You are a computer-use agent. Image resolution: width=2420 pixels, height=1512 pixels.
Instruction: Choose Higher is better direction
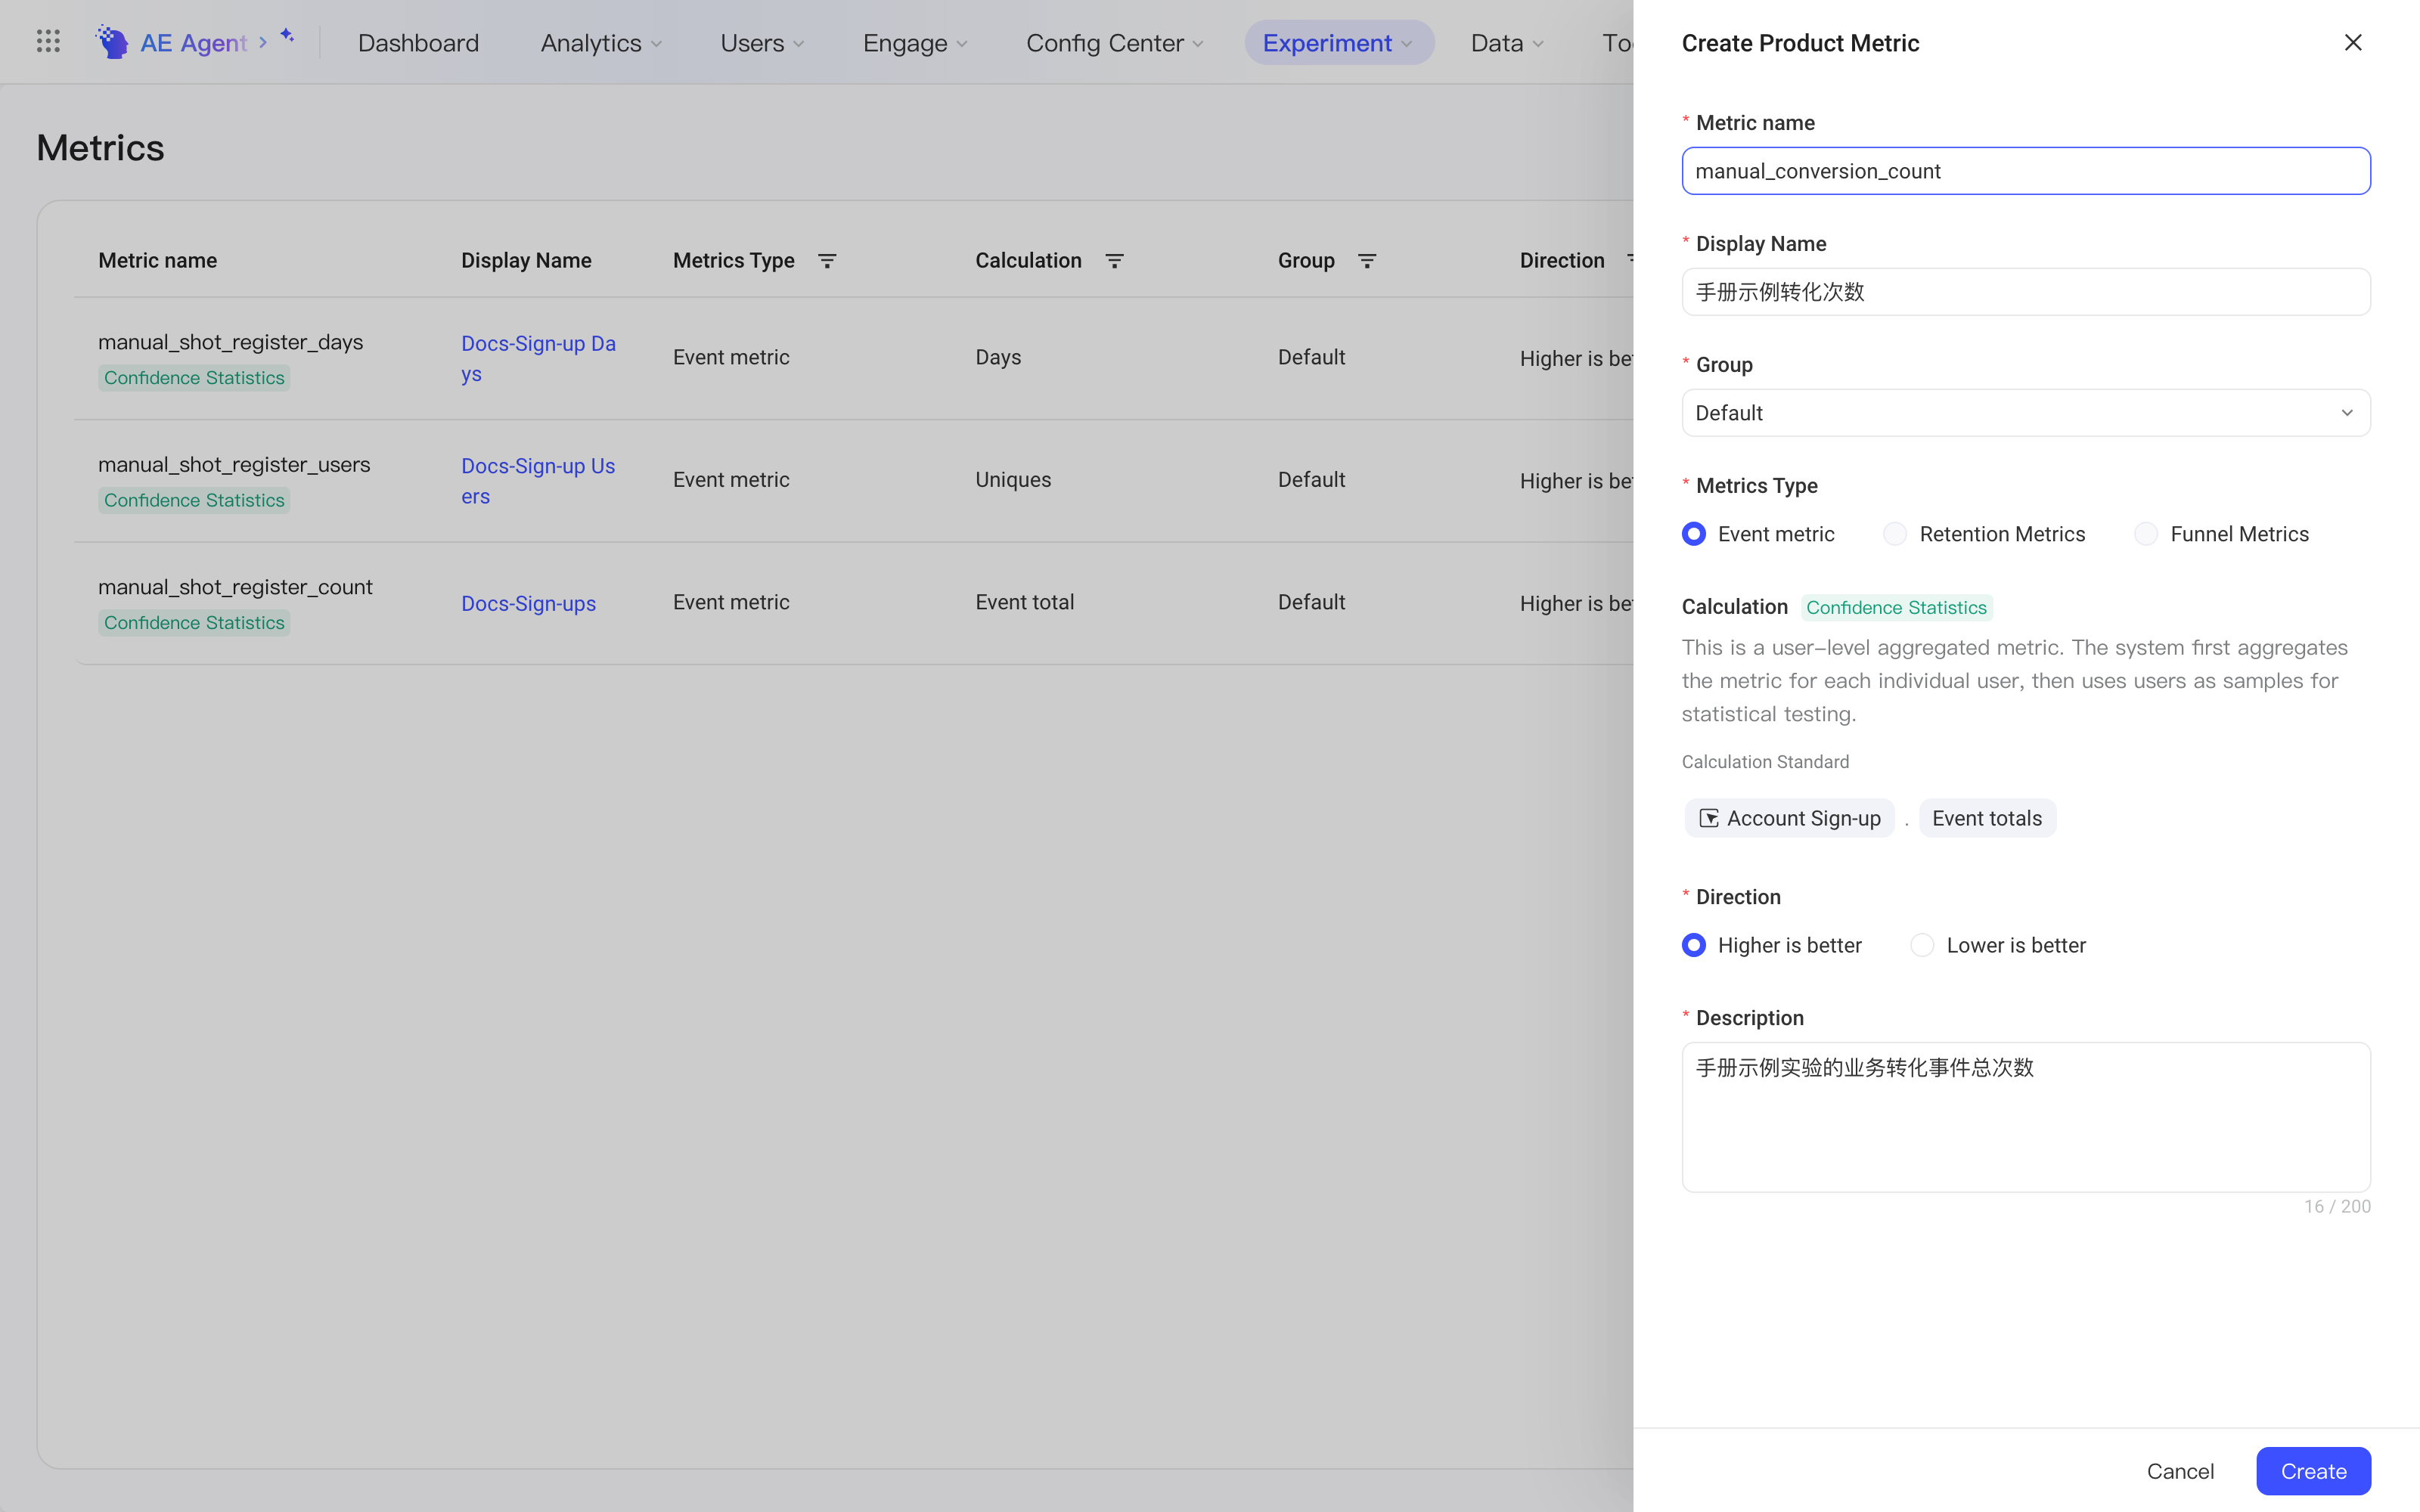[1694, 945]
